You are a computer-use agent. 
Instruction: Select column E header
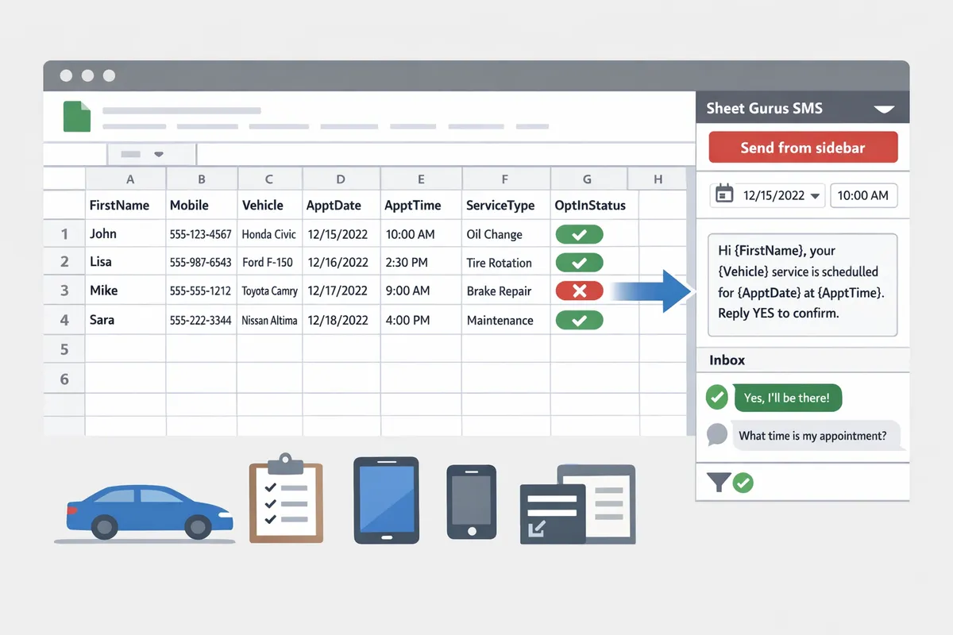click(421, 179)
